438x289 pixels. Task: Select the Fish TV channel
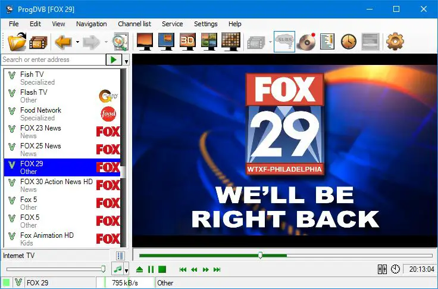coord(62,78)
